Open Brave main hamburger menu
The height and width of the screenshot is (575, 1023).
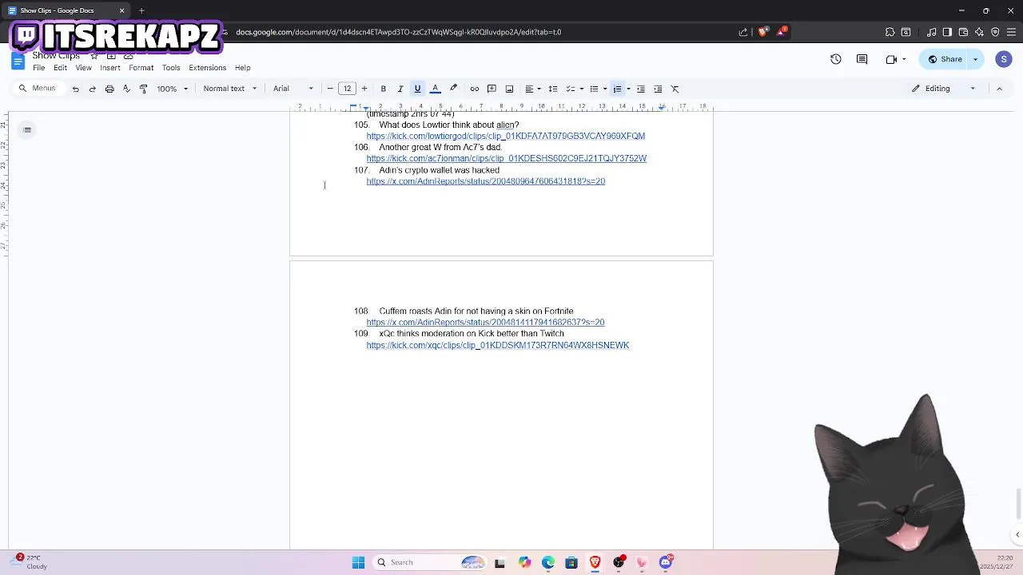click(1012, 32)
